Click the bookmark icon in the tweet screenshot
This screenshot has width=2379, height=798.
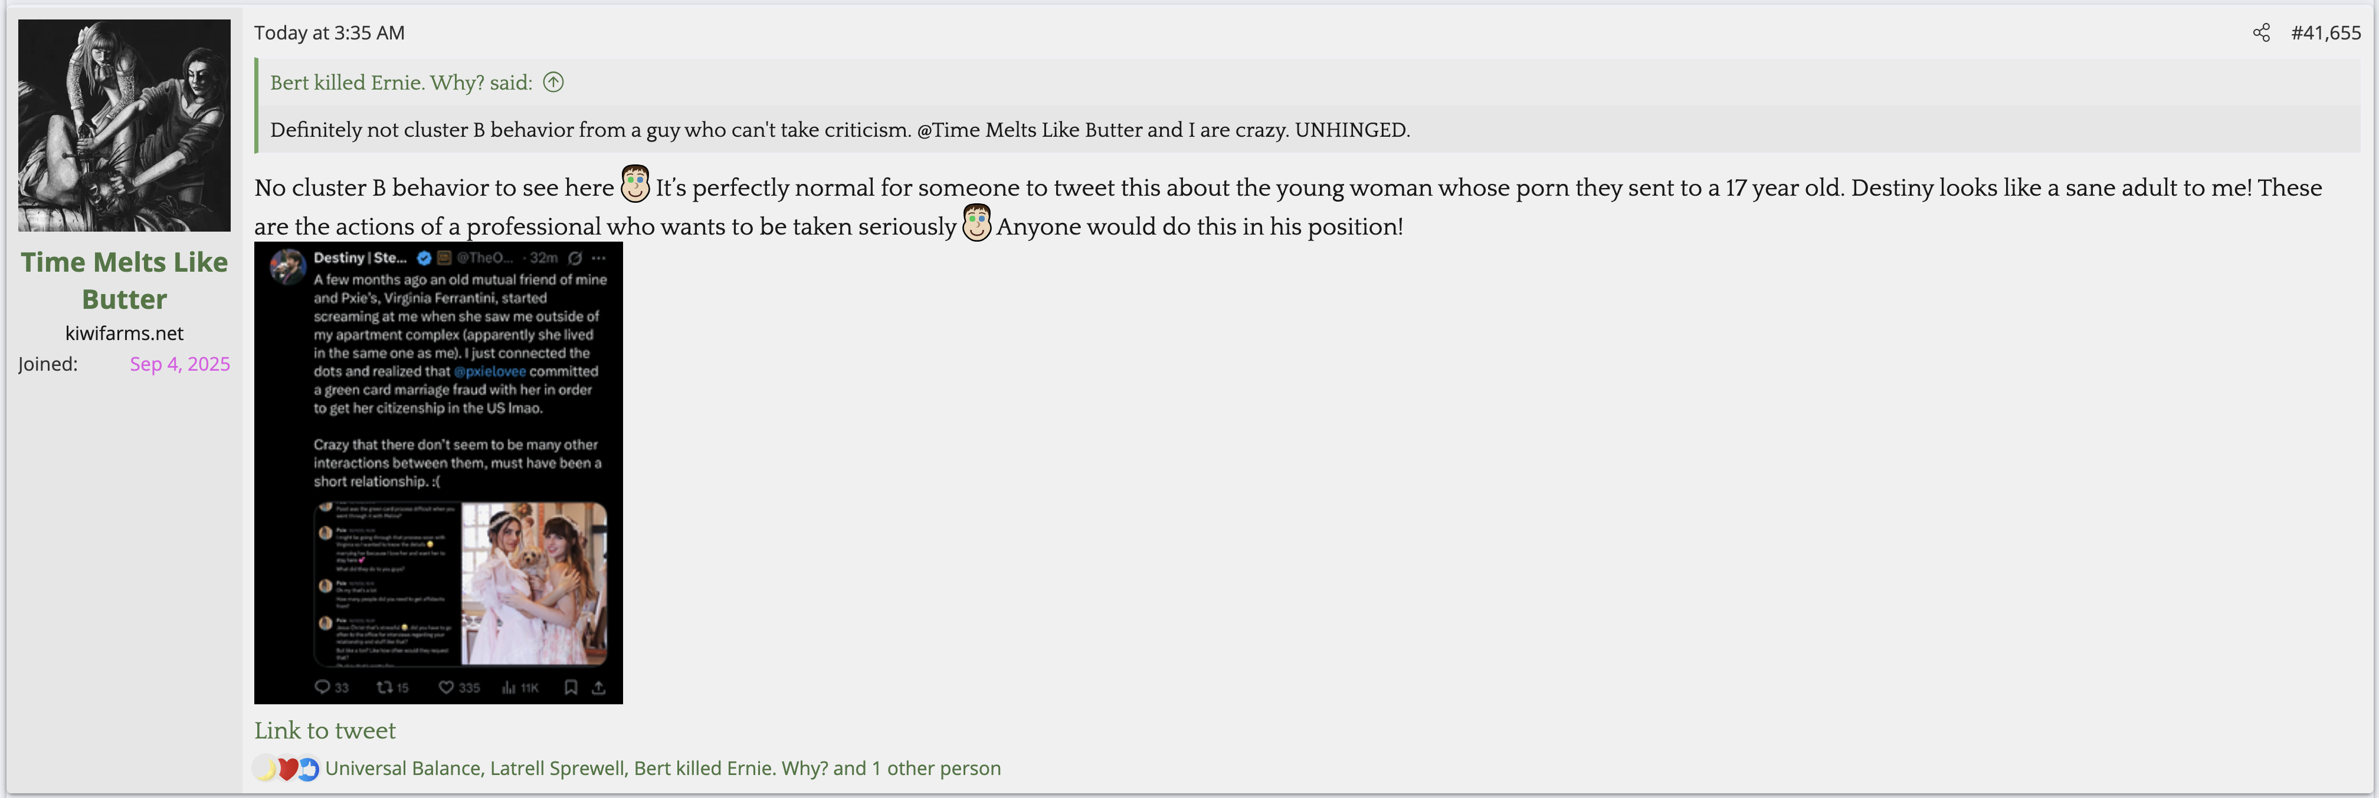coord(571,687)
